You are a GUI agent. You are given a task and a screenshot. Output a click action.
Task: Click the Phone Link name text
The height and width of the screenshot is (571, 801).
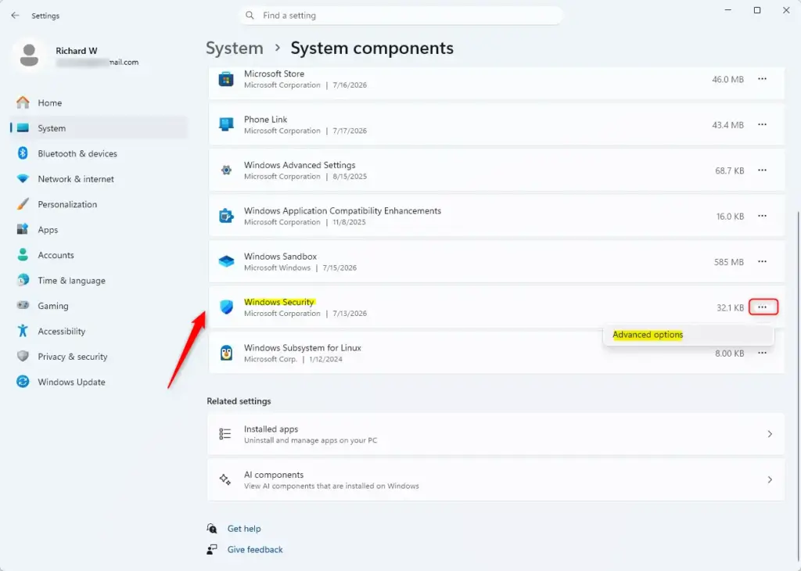click(266, 120)
